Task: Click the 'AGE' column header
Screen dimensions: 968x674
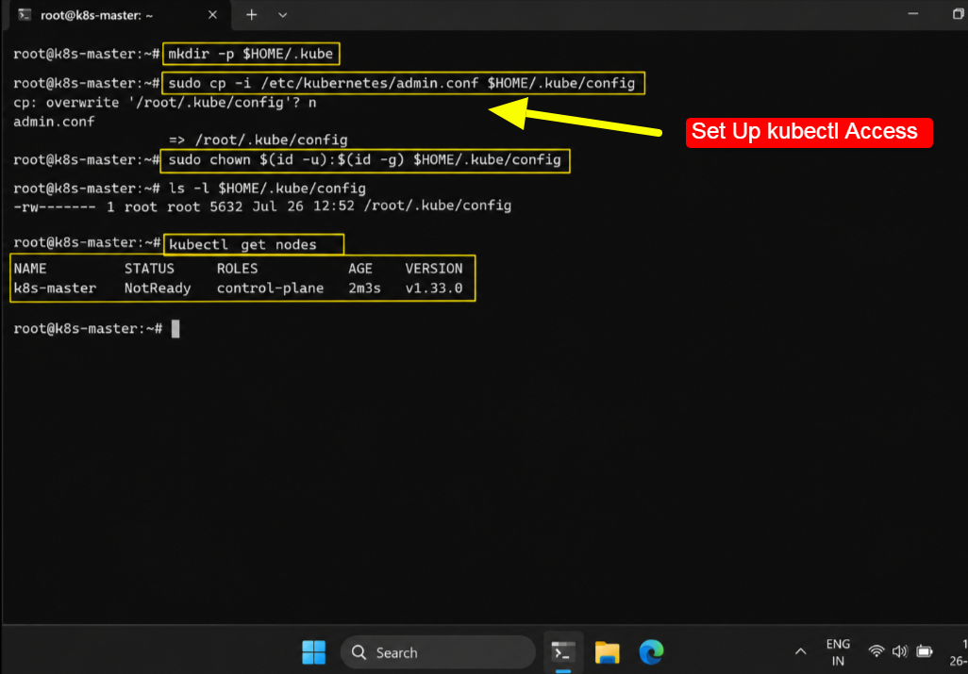Action: [359, 269]
